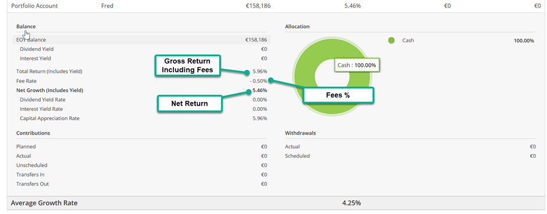Click the Allocation section heading
The width and height of the screenshot is (547, 214).
click(297, 27)
